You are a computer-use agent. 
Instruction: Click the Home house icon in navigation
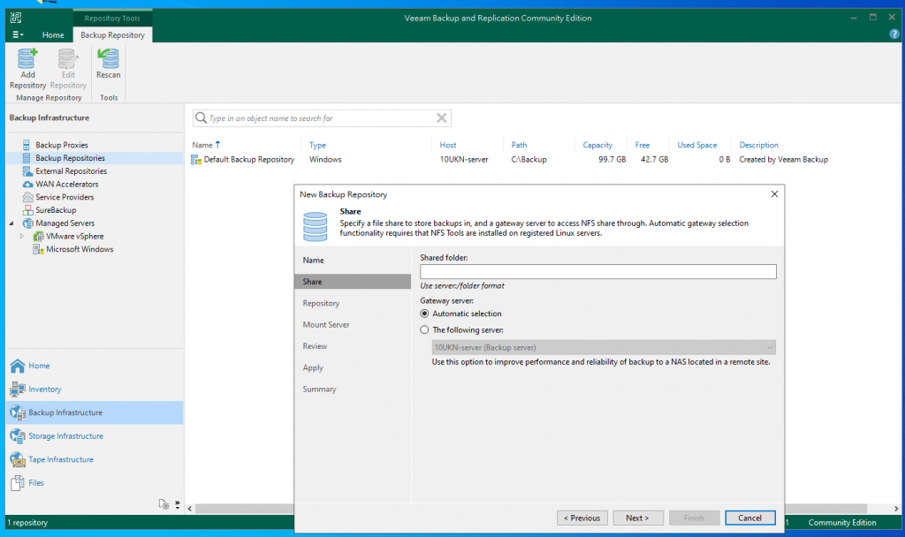tap(18, 366)
